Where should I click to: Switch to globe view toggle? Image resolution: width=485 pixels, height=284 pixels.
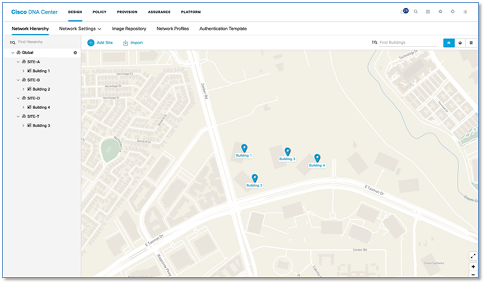pyautogui.click(x=460, y=43)
